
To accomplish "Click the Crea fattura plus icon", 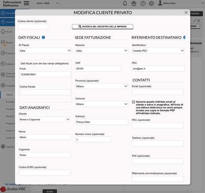I will (3, 13).
